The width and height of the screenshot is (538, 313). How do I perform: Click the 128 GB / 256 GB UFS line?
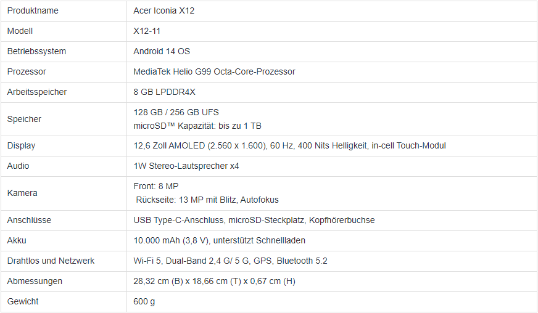coord(176,113)
